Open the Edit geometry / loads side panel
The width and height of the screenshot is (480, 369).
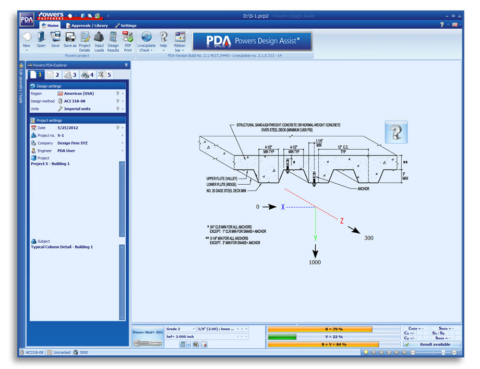click(x=21, y=82)
